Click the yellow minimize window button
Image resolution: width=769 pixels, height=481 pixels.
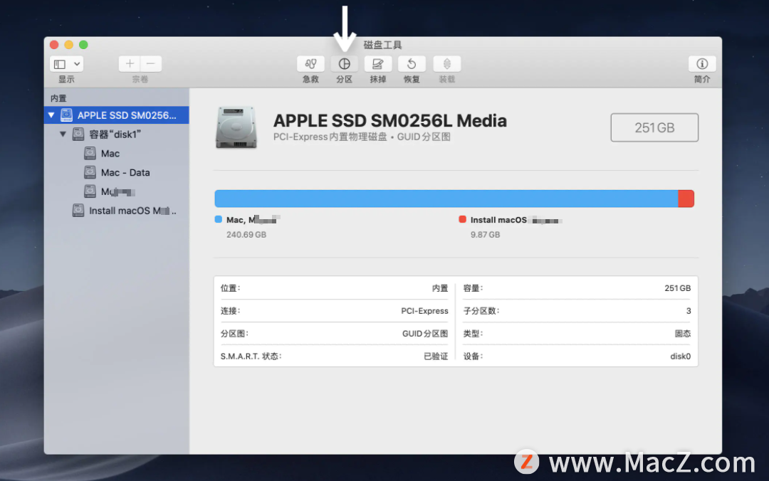click(68, 45)
